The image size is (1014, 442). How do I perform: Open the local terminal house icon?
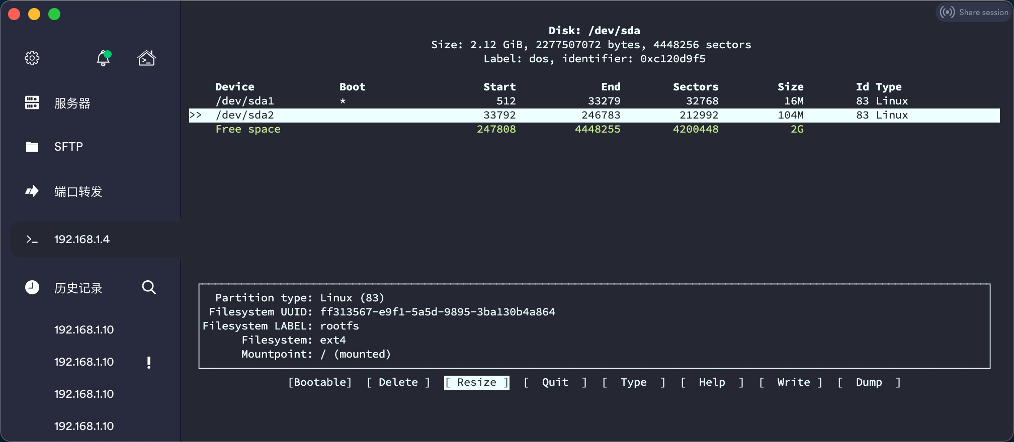click(x=146, y=58)
